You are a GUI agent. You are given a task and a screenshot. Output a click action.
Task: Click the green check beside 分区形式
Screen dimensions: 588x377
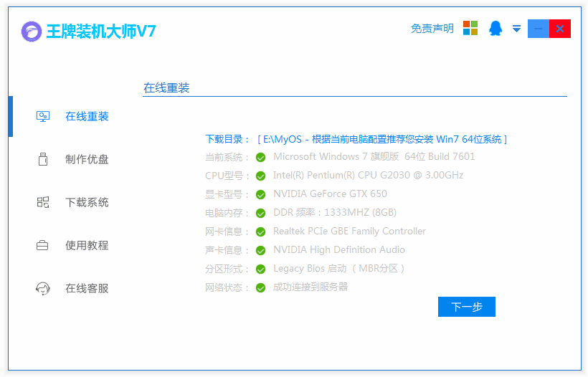point(260,269)
